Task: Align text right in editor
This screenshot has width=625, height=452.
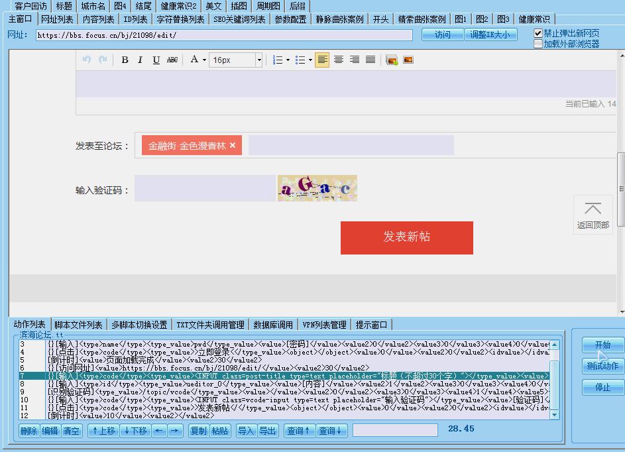Action: [x=355, y=60]
